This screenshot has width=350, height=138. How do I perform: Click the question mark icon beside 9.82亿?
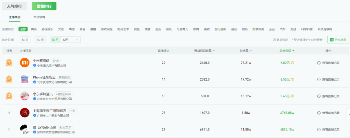(293, 63)
